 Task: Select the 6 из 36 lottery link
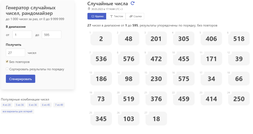pos(33,105)
